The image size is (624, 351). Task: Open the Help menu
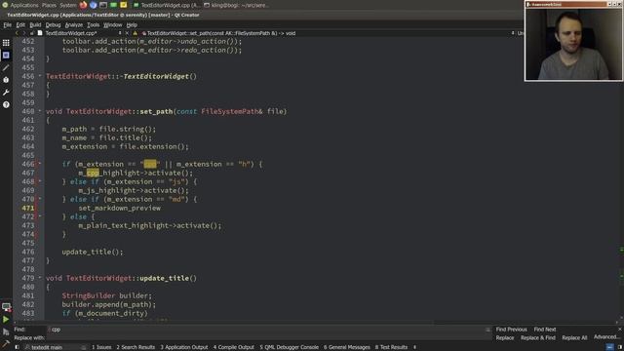point(132,24)
